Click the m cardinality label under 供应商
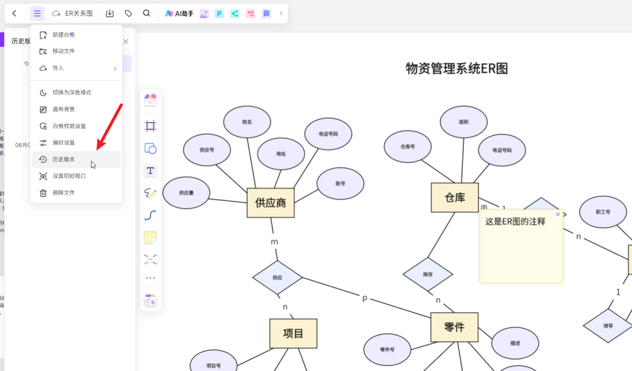 pos(274,241)
